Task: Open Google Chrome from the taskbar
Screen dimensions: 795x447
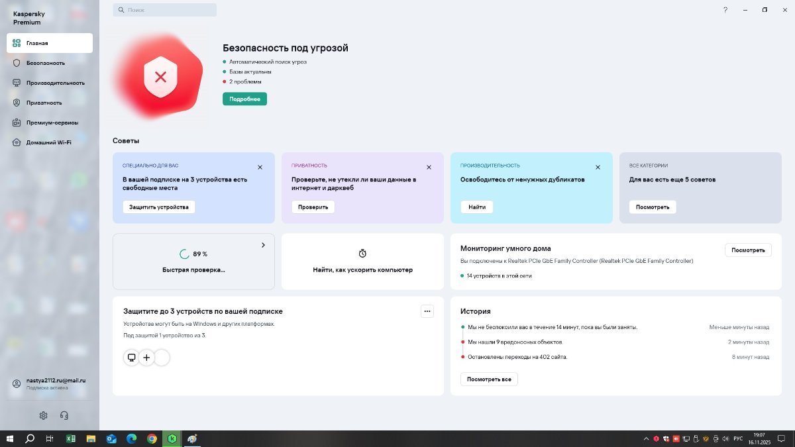Action: pos(152,438)
